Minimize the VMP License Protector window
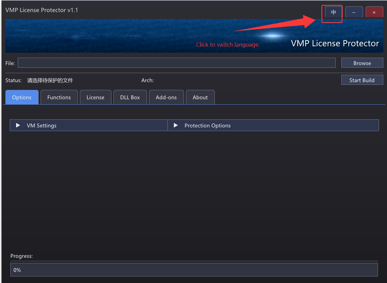 click(x=354, y=12)
